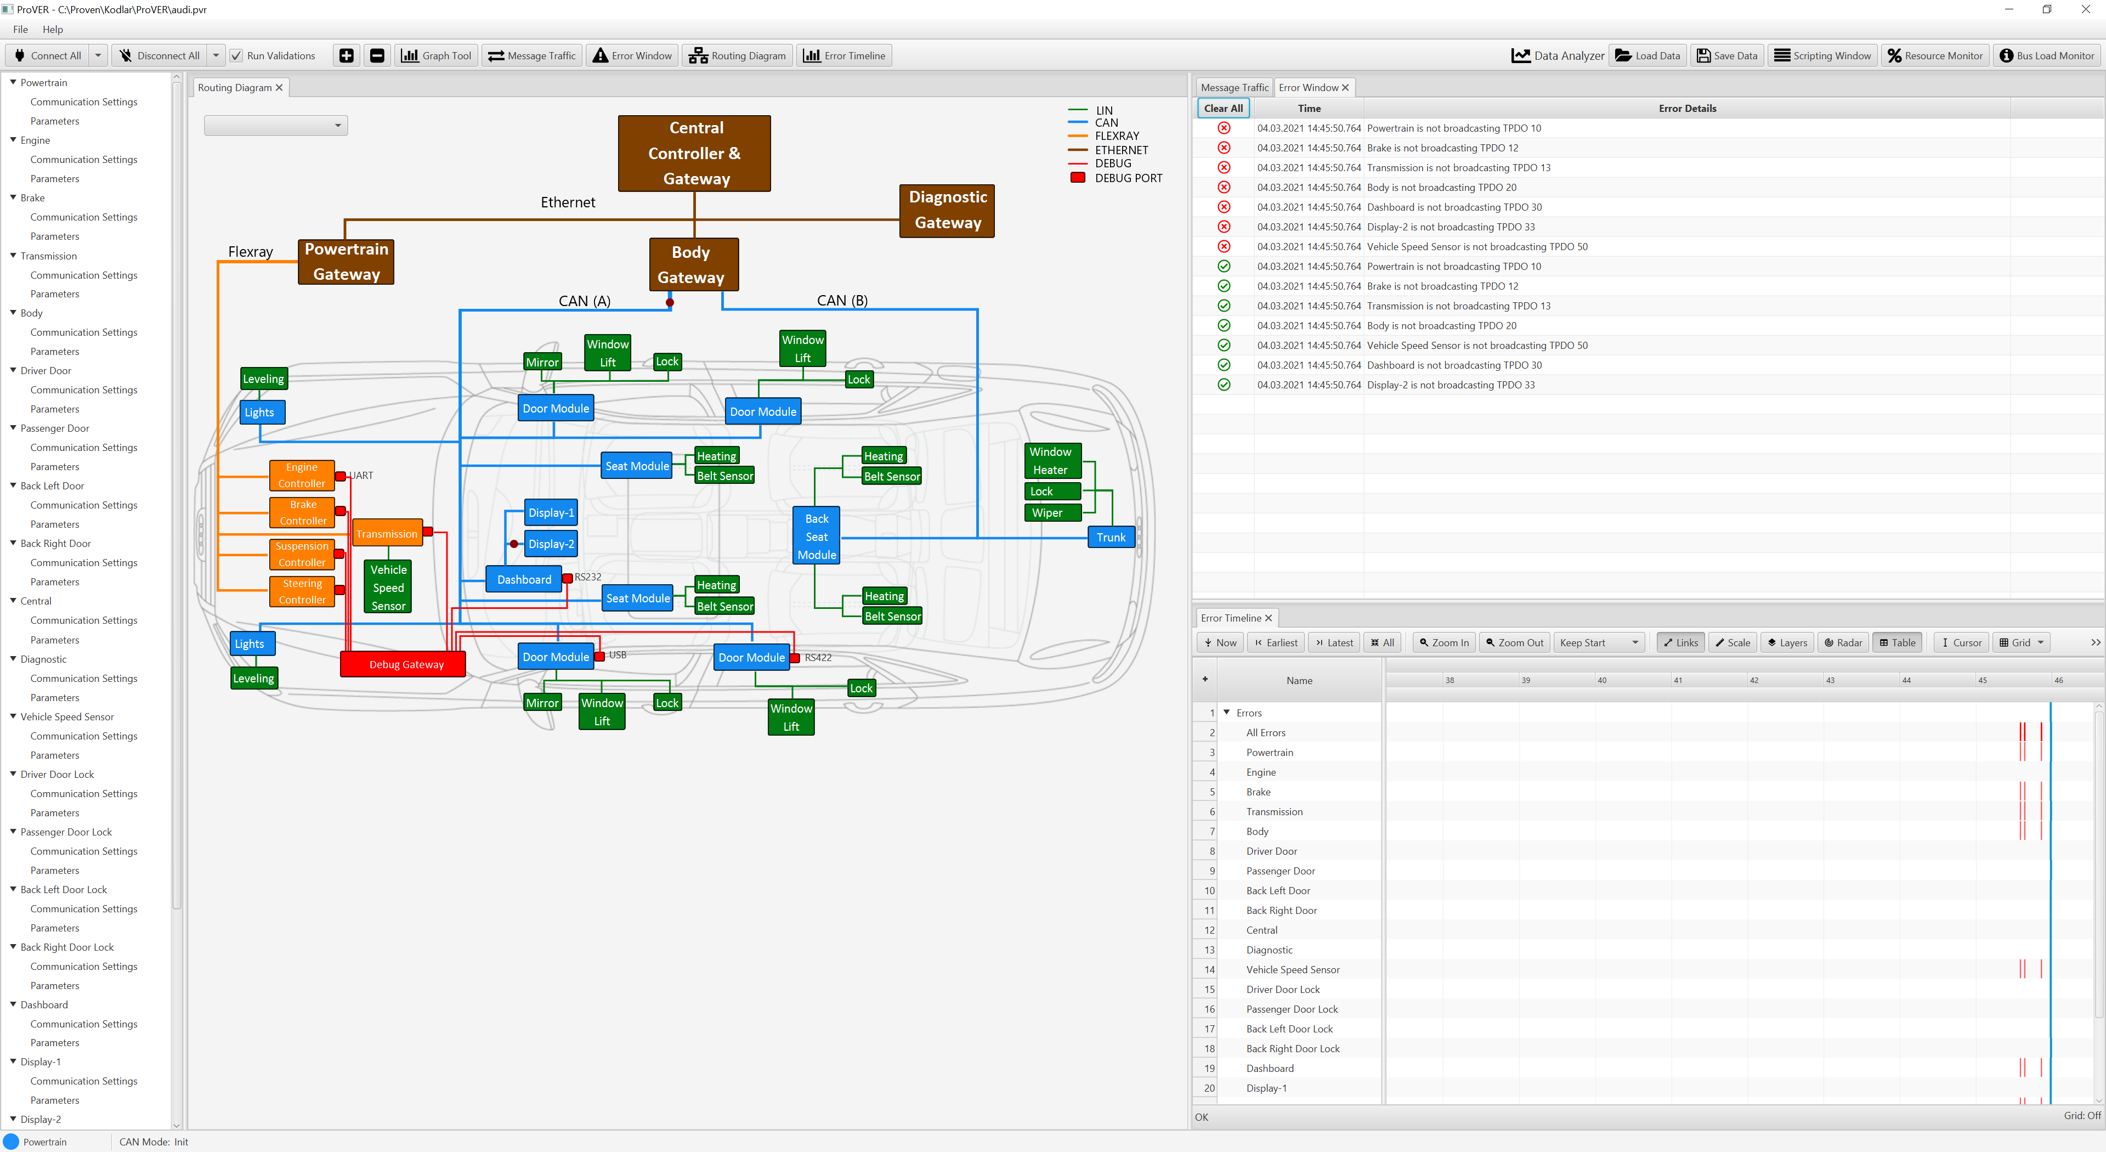
Task: Toggle Links in the Error Timeline
Action: tap(1680, 642)
